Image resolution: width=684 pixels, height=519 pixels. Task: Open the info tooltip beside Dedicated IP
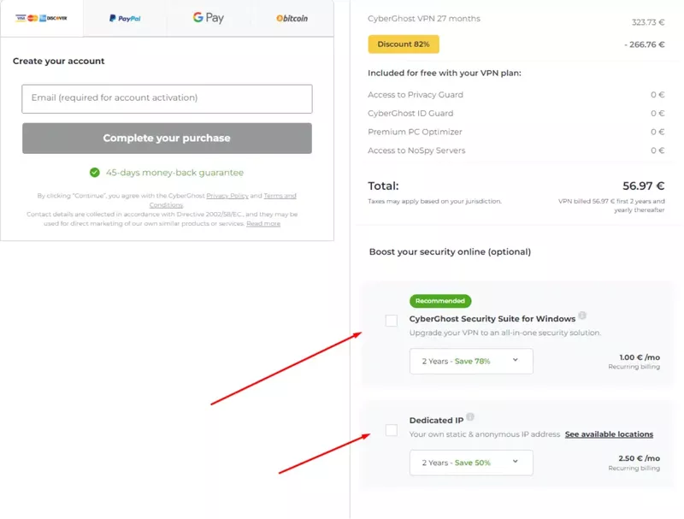[469, 418]
